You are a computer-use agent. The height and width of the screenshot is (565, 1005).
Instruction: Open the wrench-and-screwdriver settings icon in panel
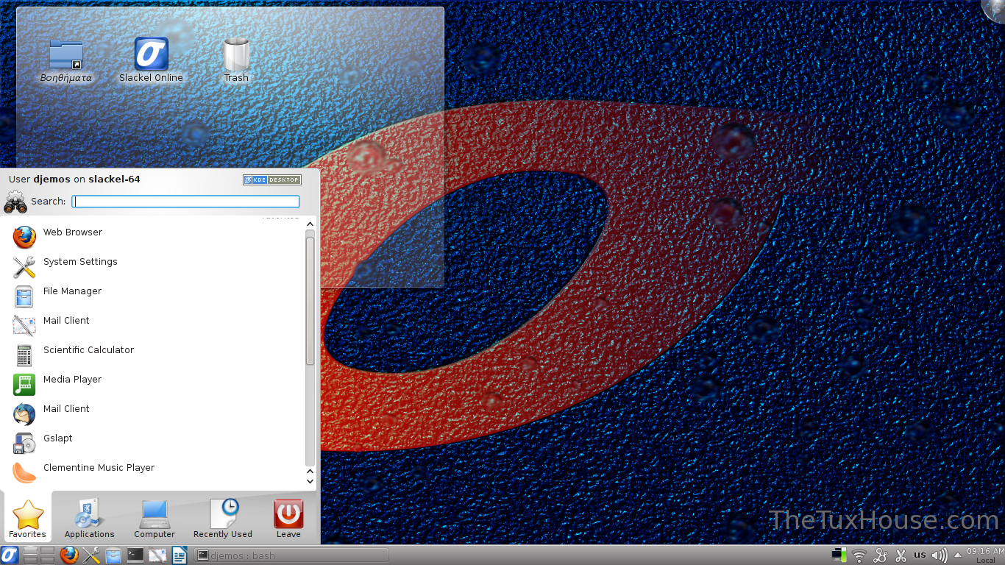pos(91,555)
